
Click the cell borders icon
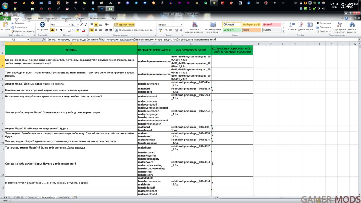click(x=69, y=30)
